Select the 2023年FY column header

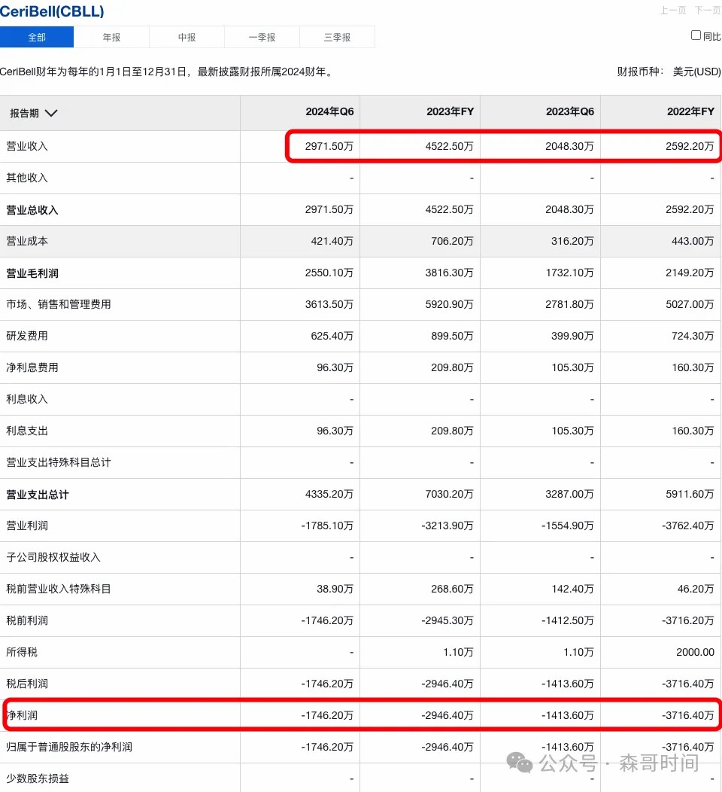[450, 111]
